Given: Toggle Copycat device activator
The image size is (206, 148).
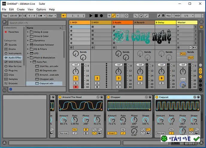Looking at the screenshot, I should [157, 97].
